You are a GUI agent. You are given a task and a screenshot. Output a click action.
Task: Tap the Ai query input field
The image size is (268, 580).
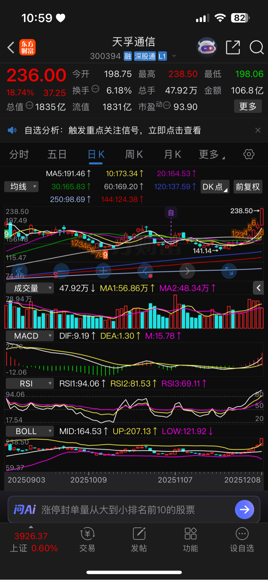tap(134, 510)
